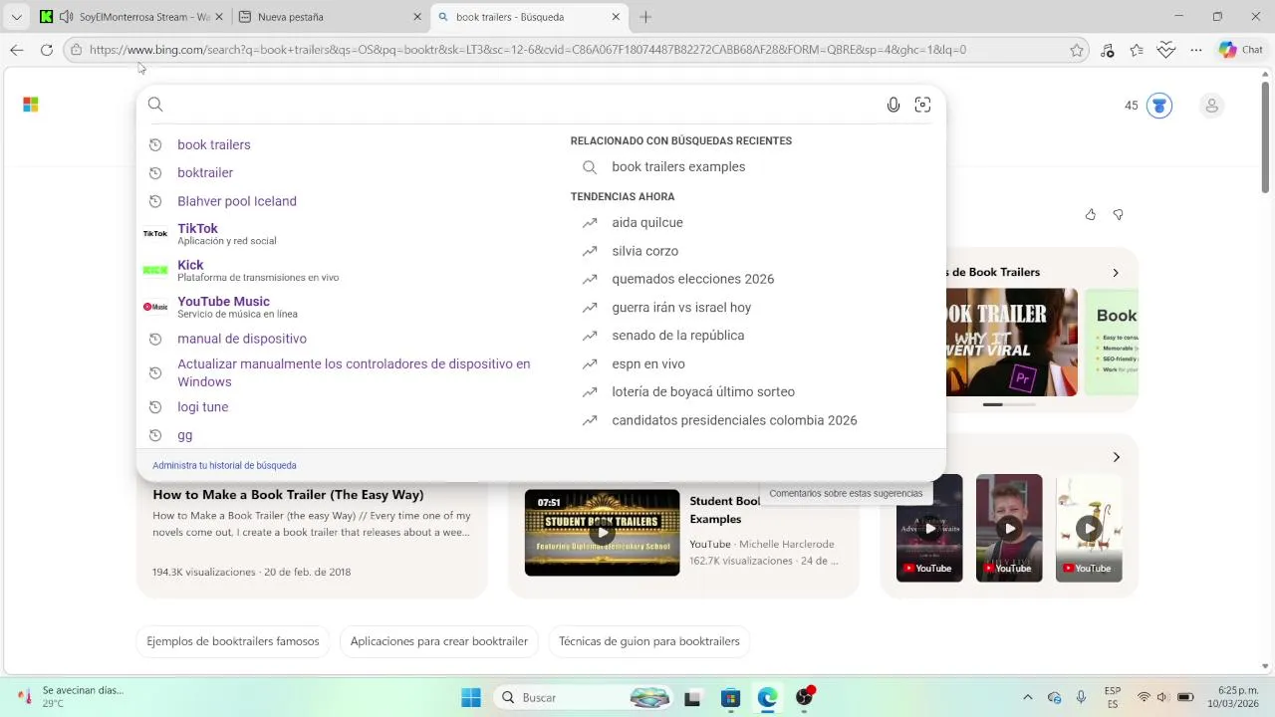The height and width of the screenshot is (717, 1275).
Task: Expand next Book Trailers carousel arrow
Action: [x=1116, y=272]
